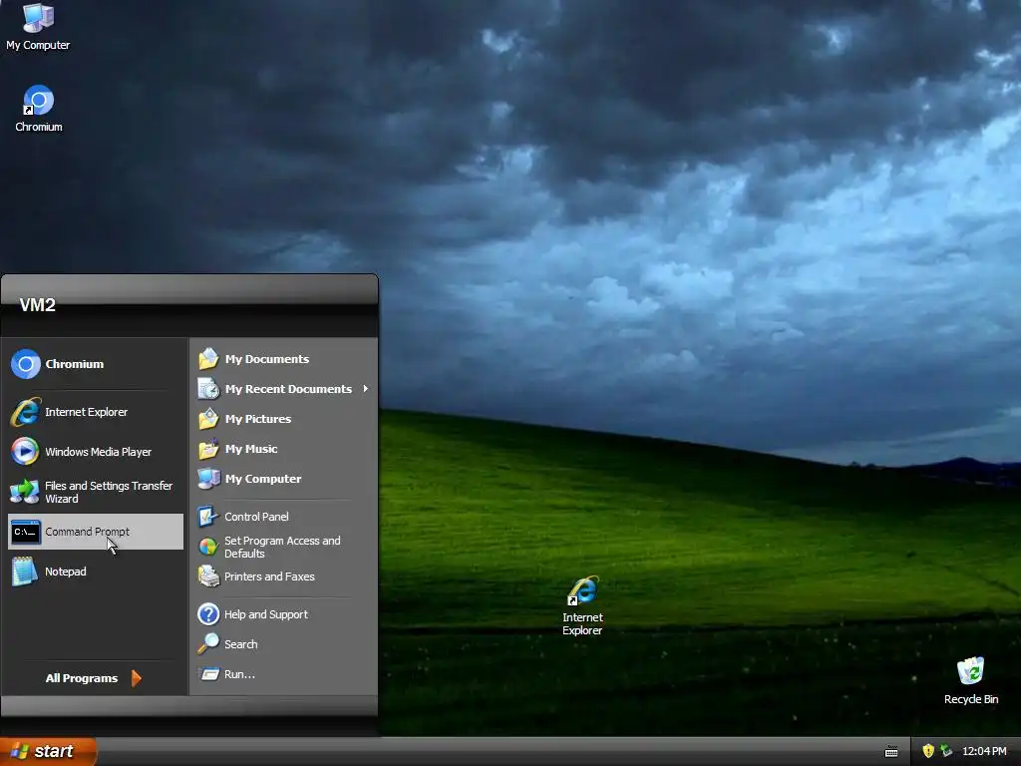This screenshot has width=1021, height=766.
Task: Open Internet Explorer desktop shortcut
Action: 582,605
